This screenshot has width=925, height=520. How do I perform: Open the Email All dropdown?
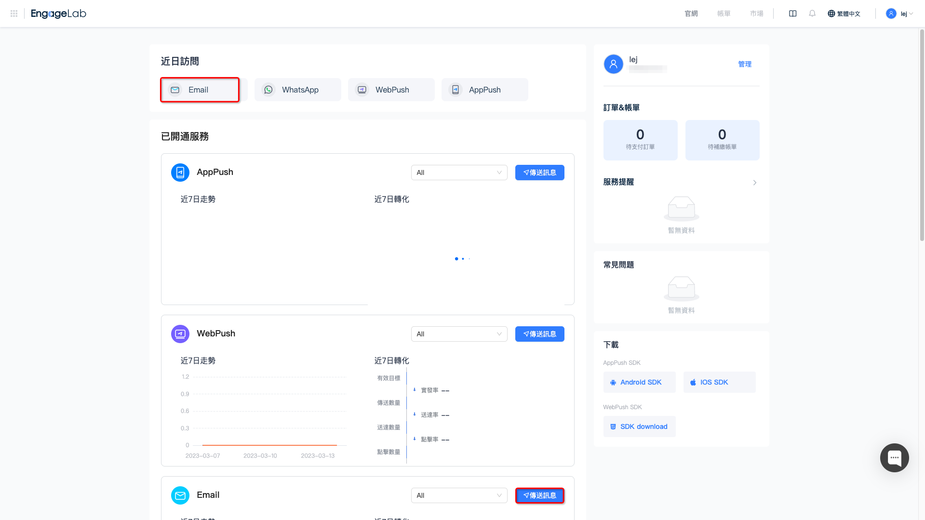tap(459, 495)
